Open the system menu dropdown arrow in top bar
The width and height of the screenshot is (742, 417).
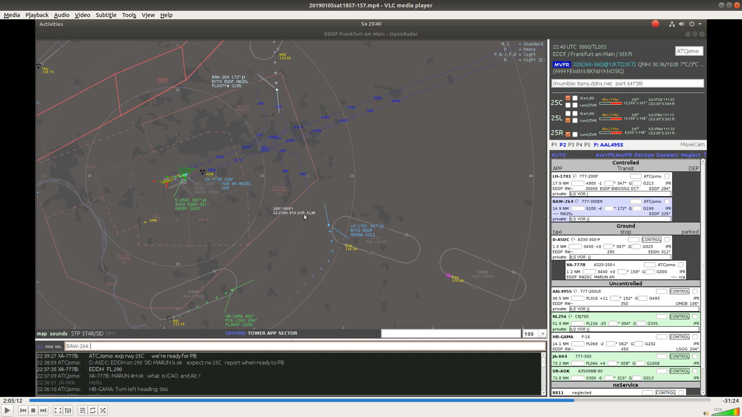click(700, 24)
